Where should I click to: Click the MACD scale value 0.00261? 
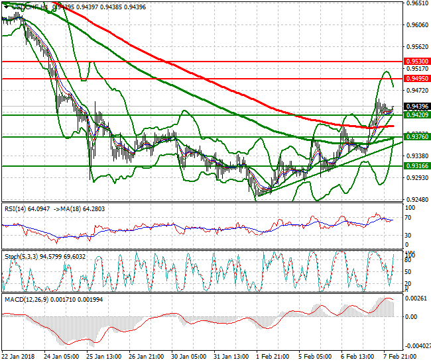tap(416, 298)
